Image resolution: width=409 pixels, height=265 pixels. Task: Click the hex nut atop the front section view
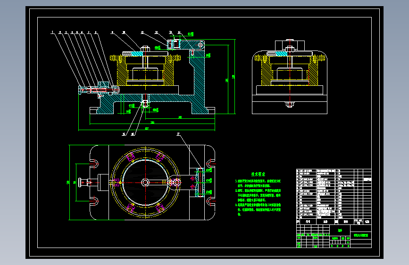pos(145,49)
